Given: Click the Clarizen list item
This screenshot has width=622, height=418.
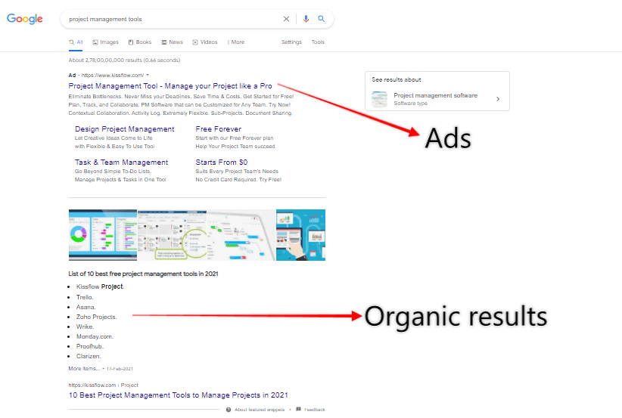Looking at the screenshot, I should coord(89,356).
